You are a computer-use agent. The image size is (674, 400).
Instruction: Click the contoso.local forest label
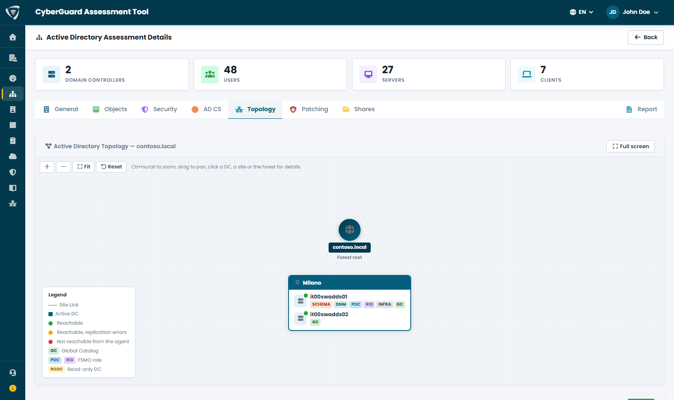tap(350, 247)
